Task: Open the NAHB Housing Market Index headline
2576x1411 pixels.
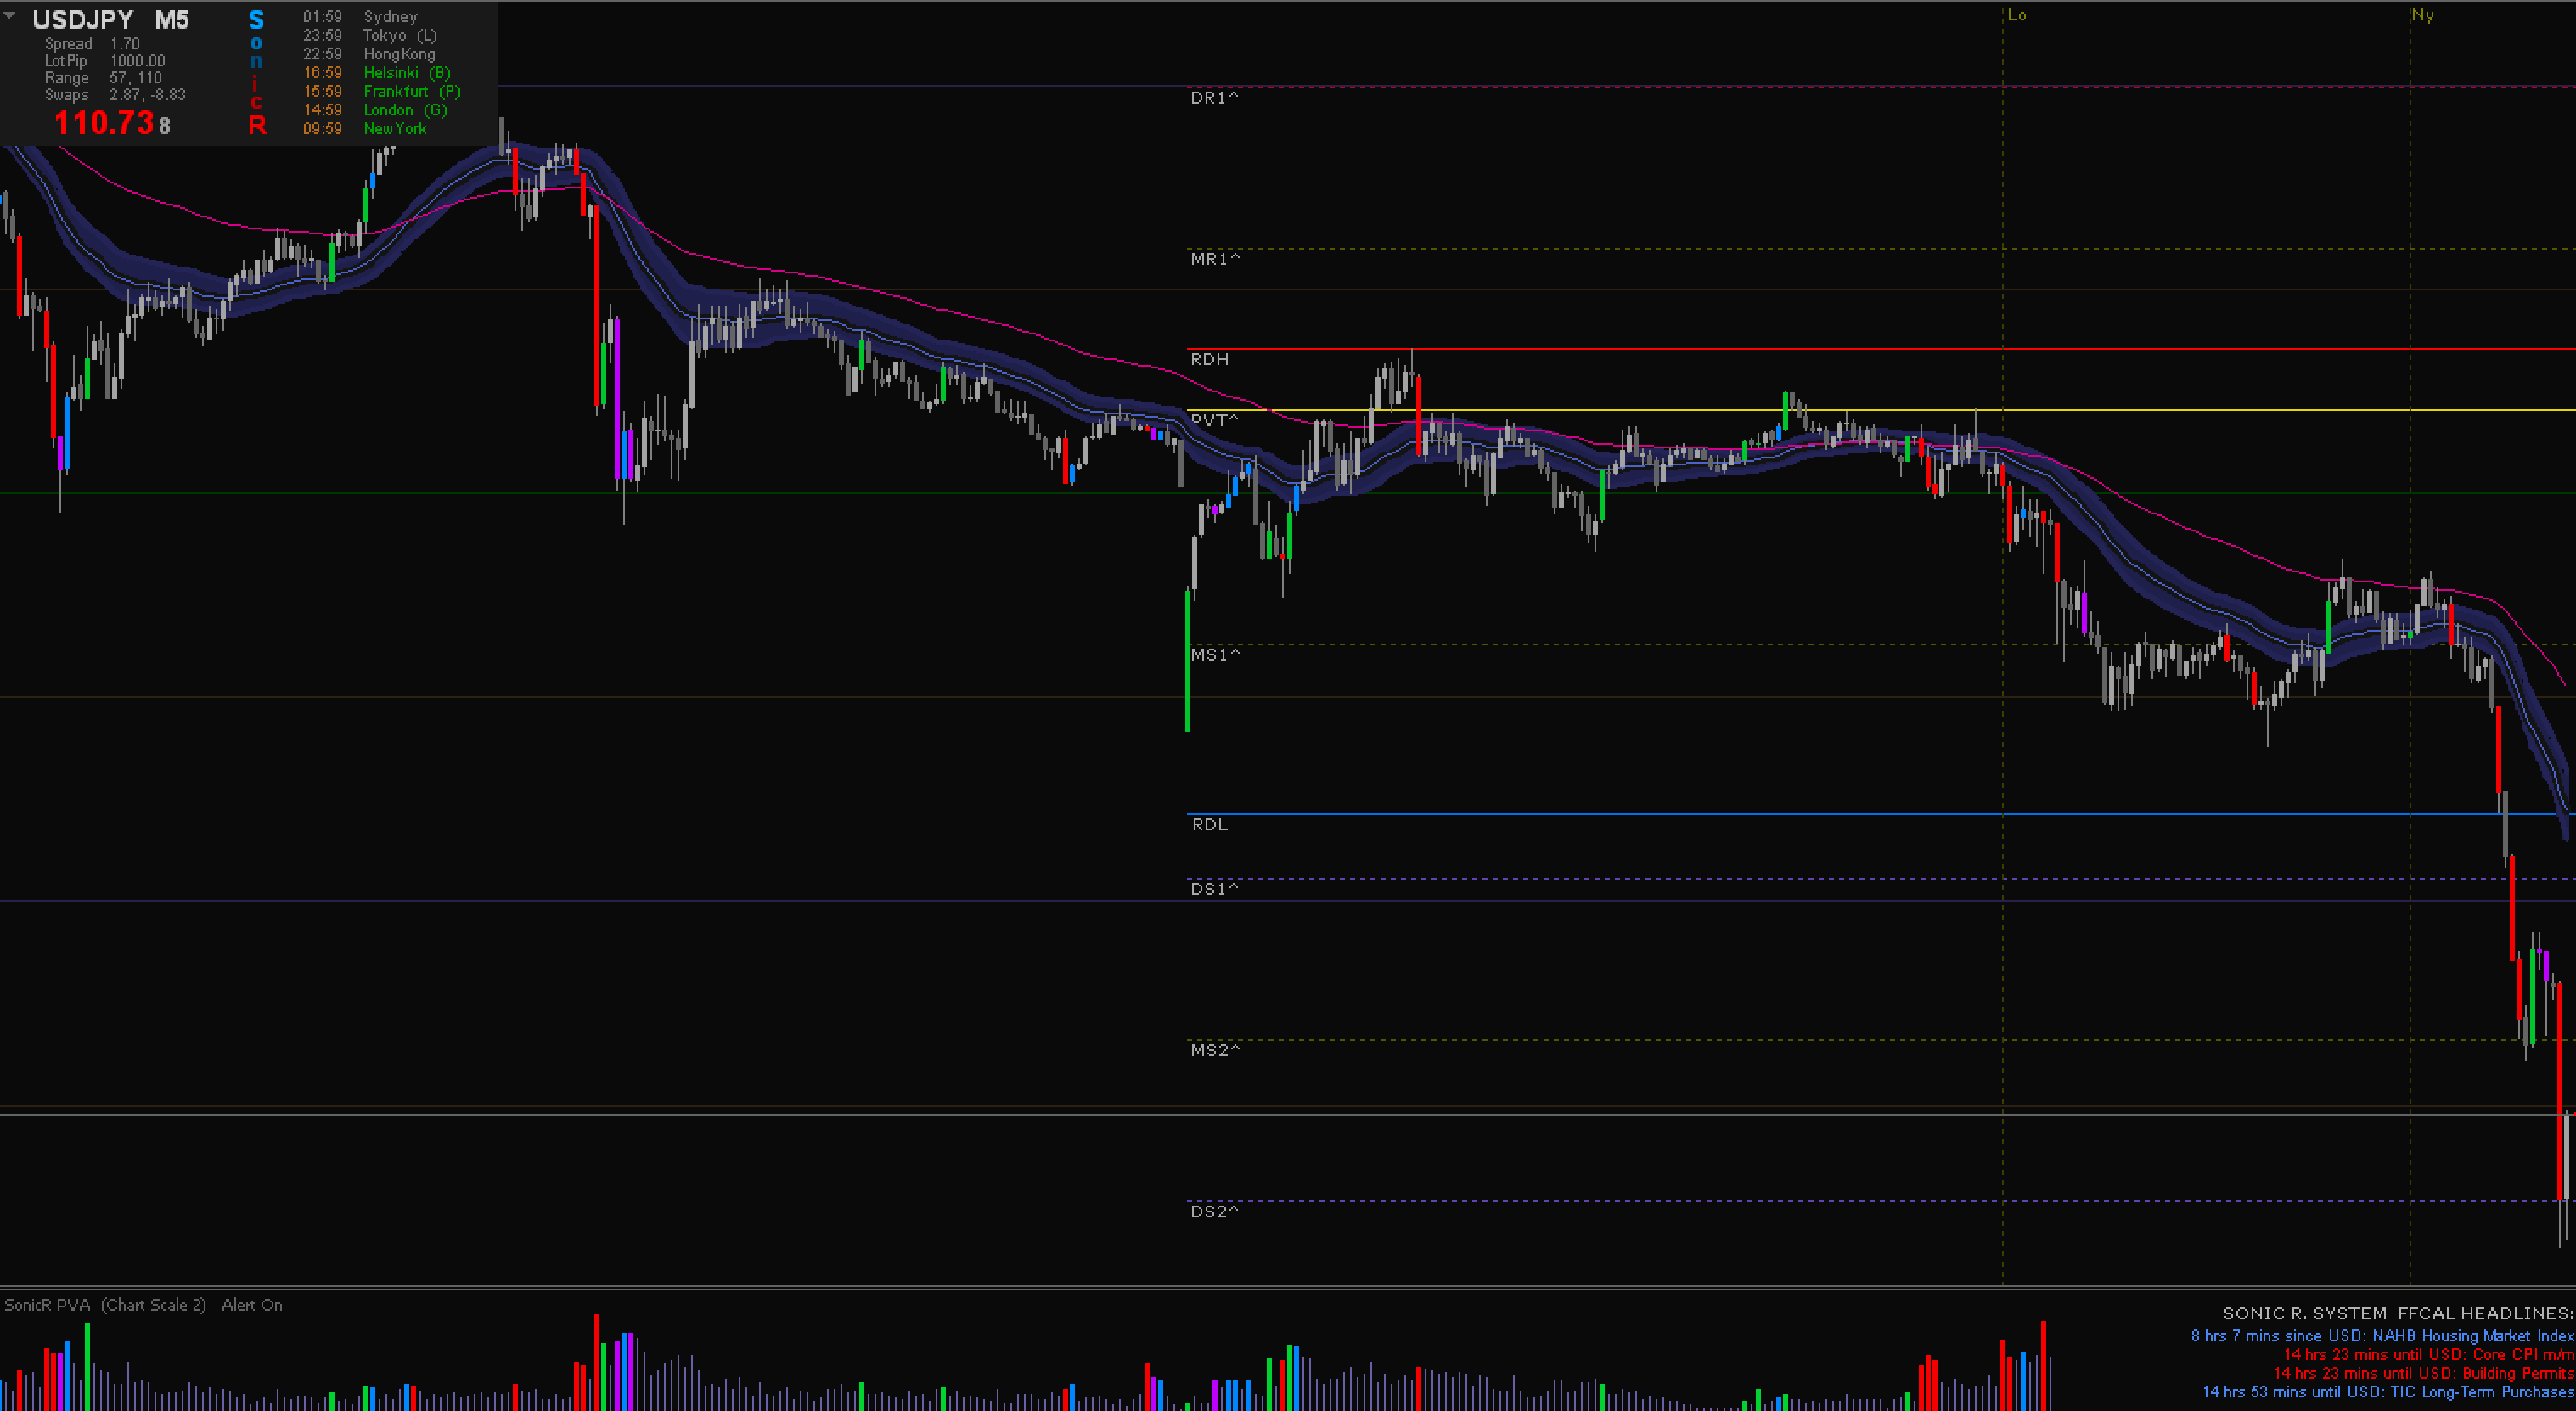Action: coord(2382,1336)
